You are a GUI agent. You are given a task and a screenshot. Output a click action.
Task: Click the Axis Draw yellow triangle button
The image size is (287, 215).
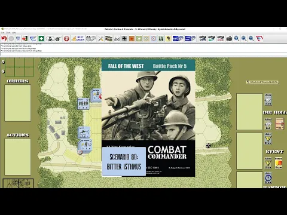tap(268, 139)
